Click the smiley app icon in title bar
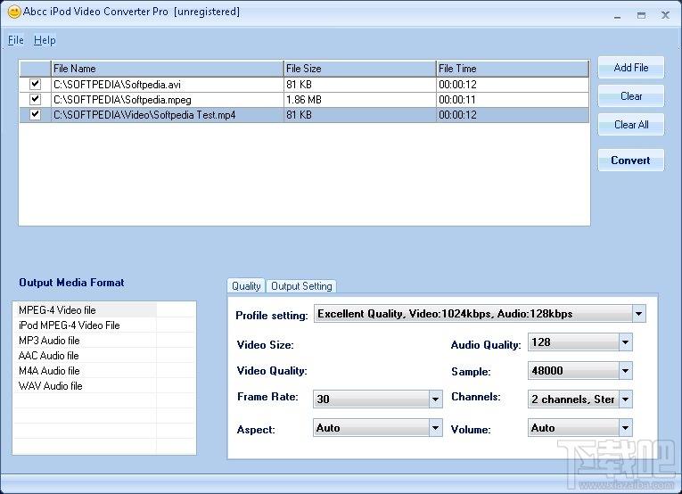Viewport: 682px width, 494px height. (14, 12)
